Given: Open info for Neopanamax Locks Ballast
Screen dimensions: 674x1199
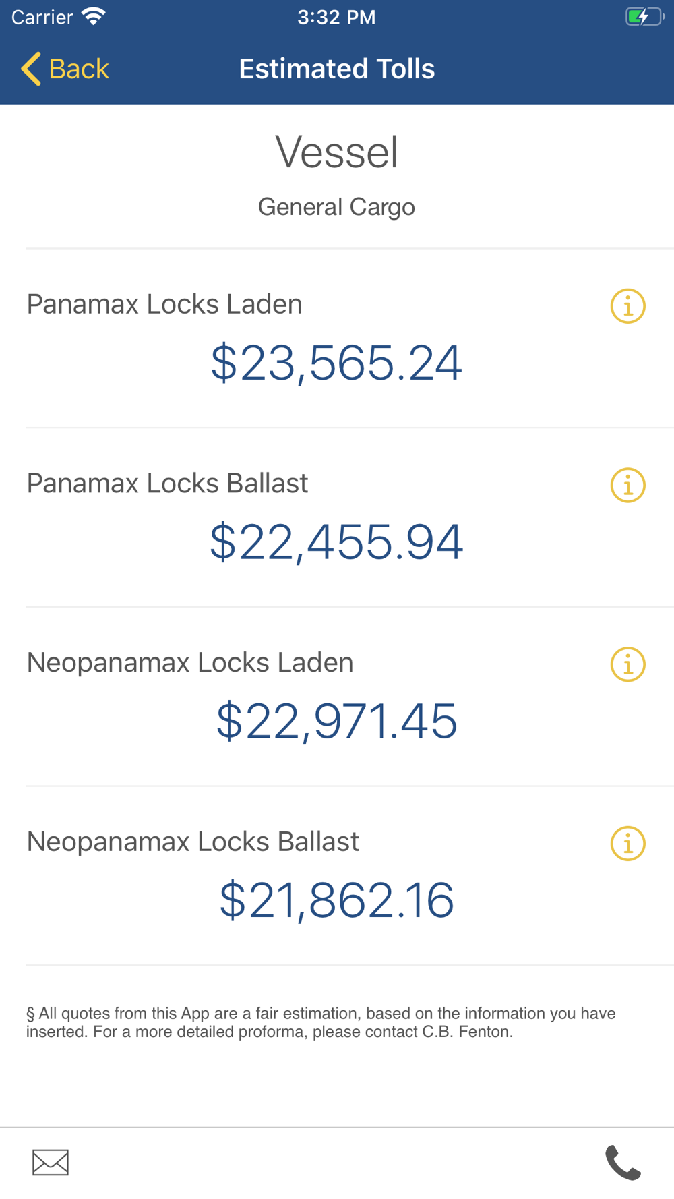Looking at the screenshot, I should [x=627, y=844].
